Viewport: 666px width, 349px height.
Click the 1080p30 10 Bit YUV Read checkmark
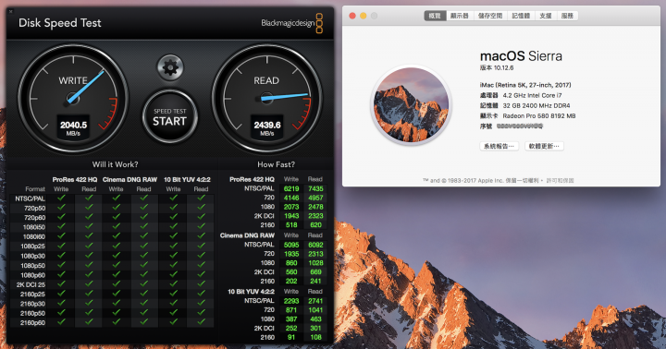[201, 256]
